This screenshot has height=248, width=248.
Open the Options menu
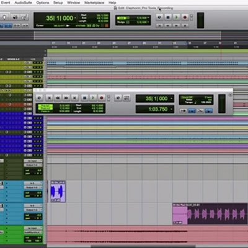[43, 2]
